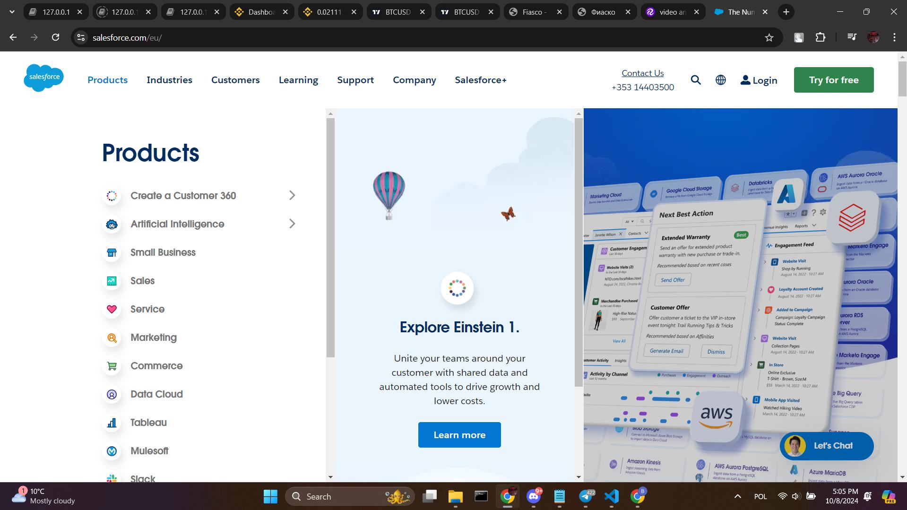Expand the Create a Customer 360 chevron

(292, 196)
